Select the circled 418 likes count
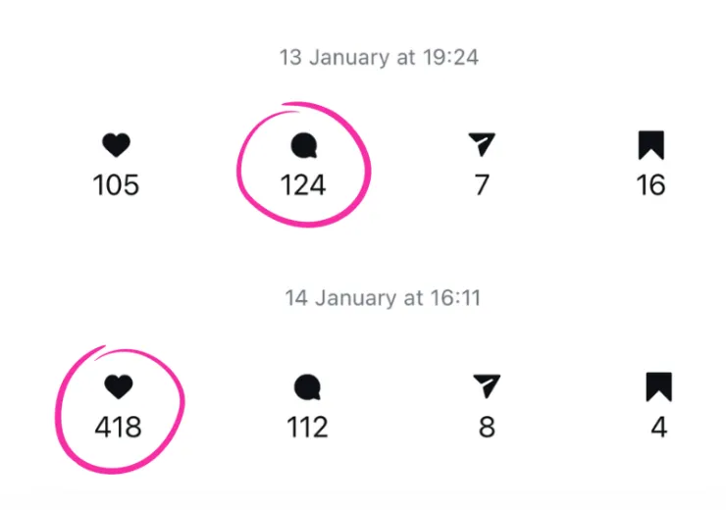Screen dimensions: 726x510 tap(118, 427)
